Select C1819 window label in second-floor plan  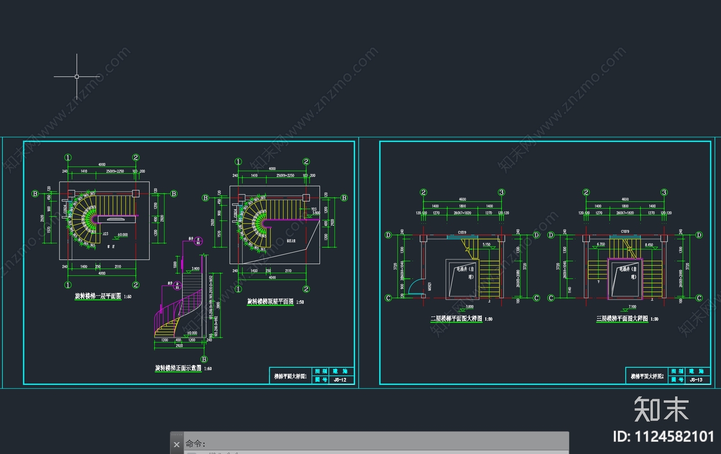click(x=462, y=232)
